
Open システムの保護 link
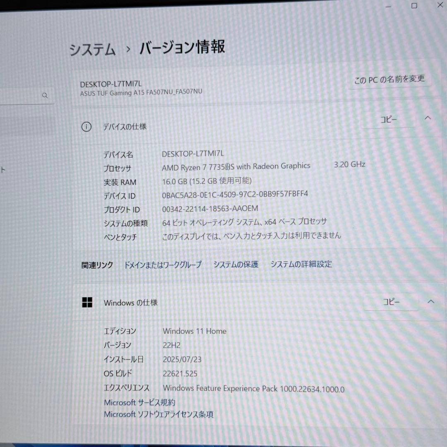(x=236, y=264)
